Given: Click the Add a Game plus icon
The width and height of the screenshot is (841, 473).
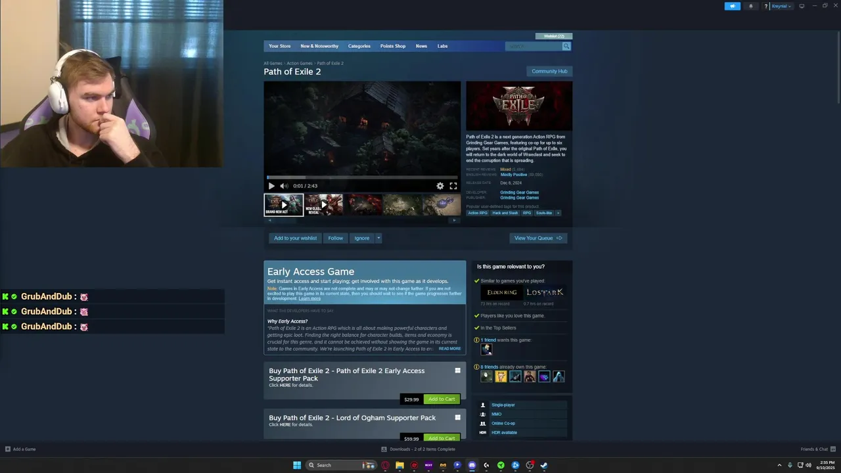Looking at the screenshot, I should [8, 449].
